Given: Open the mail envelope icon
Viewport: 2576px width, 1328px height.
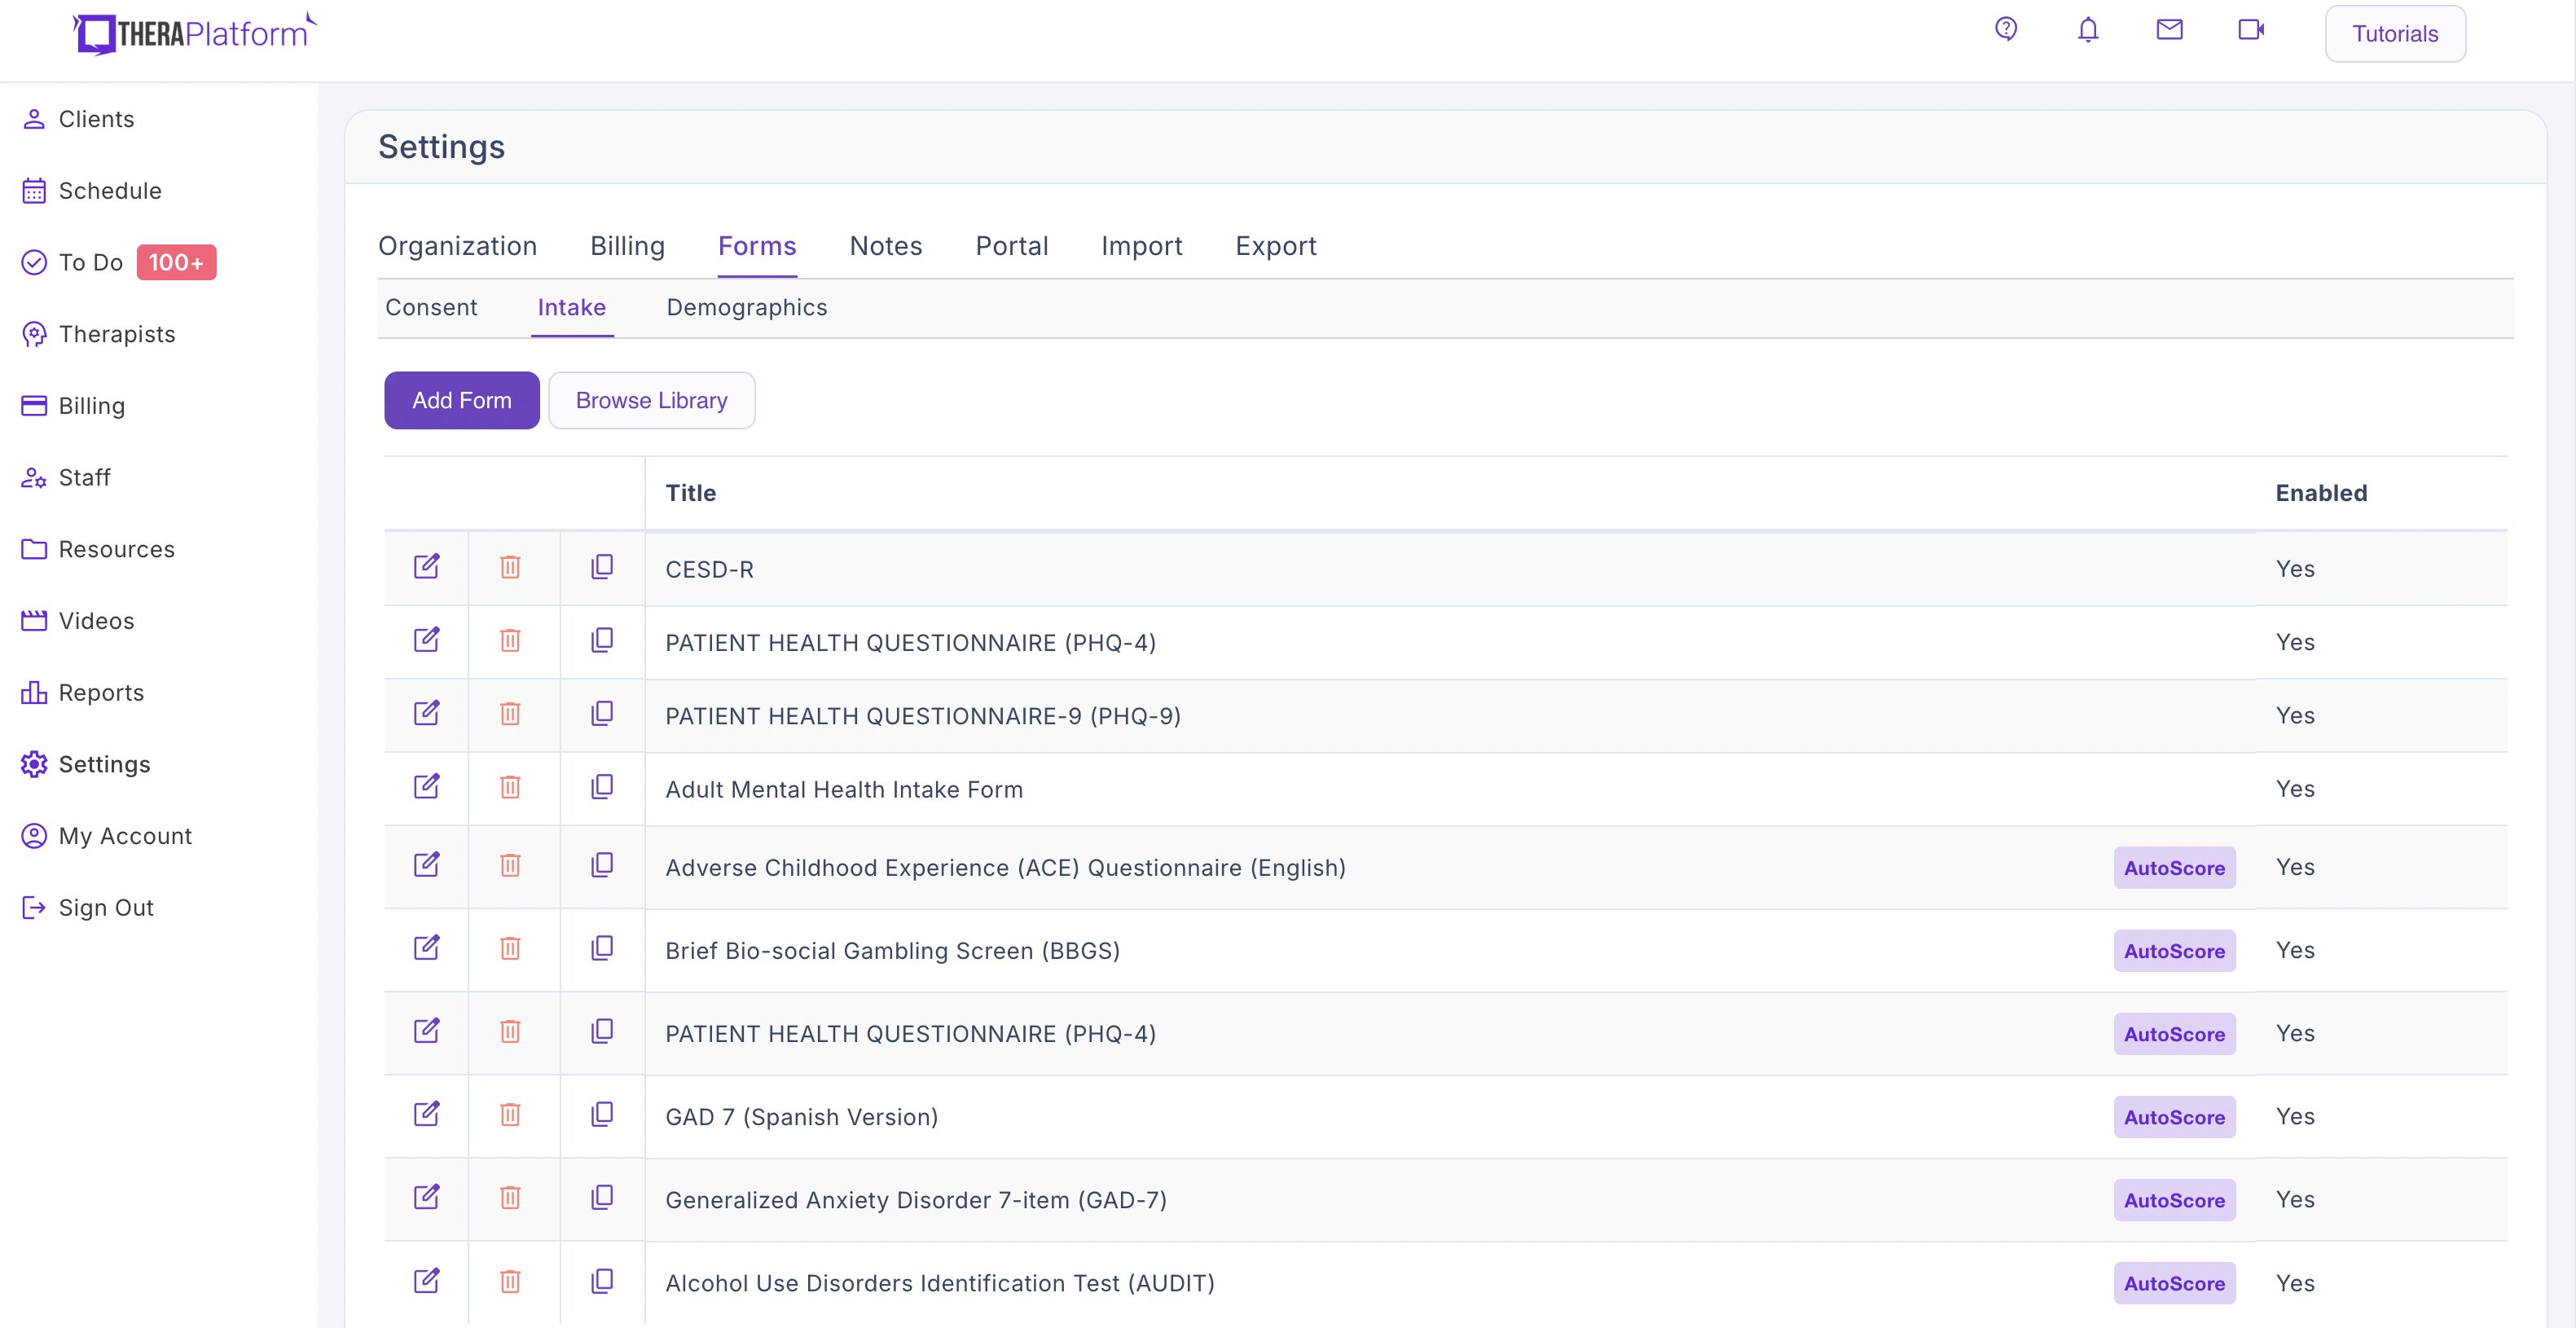Looking at the screenshot, I should [x=2169, y=30].
